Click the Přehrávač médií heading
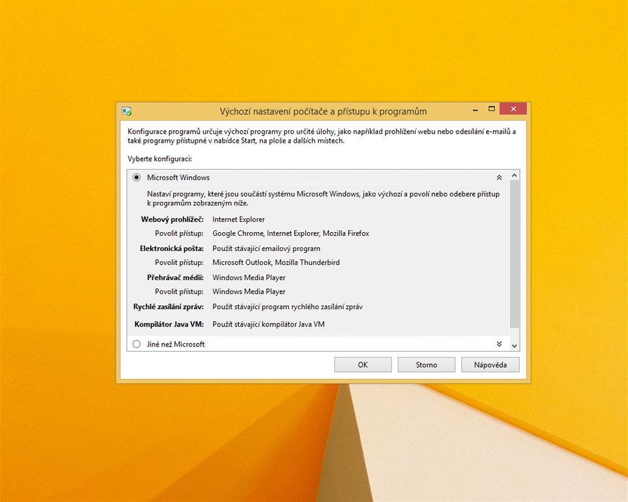This screenshot has height=502, width=628. pyautogui.click(x=175, y=277)
